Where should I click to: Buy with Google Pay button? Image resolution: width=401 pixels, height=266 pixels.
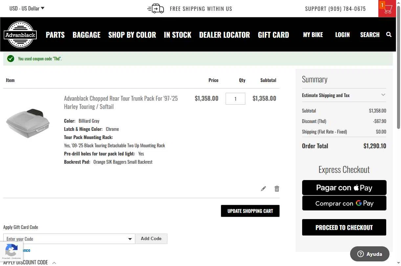pyautogui.click(x=344, y=203)
